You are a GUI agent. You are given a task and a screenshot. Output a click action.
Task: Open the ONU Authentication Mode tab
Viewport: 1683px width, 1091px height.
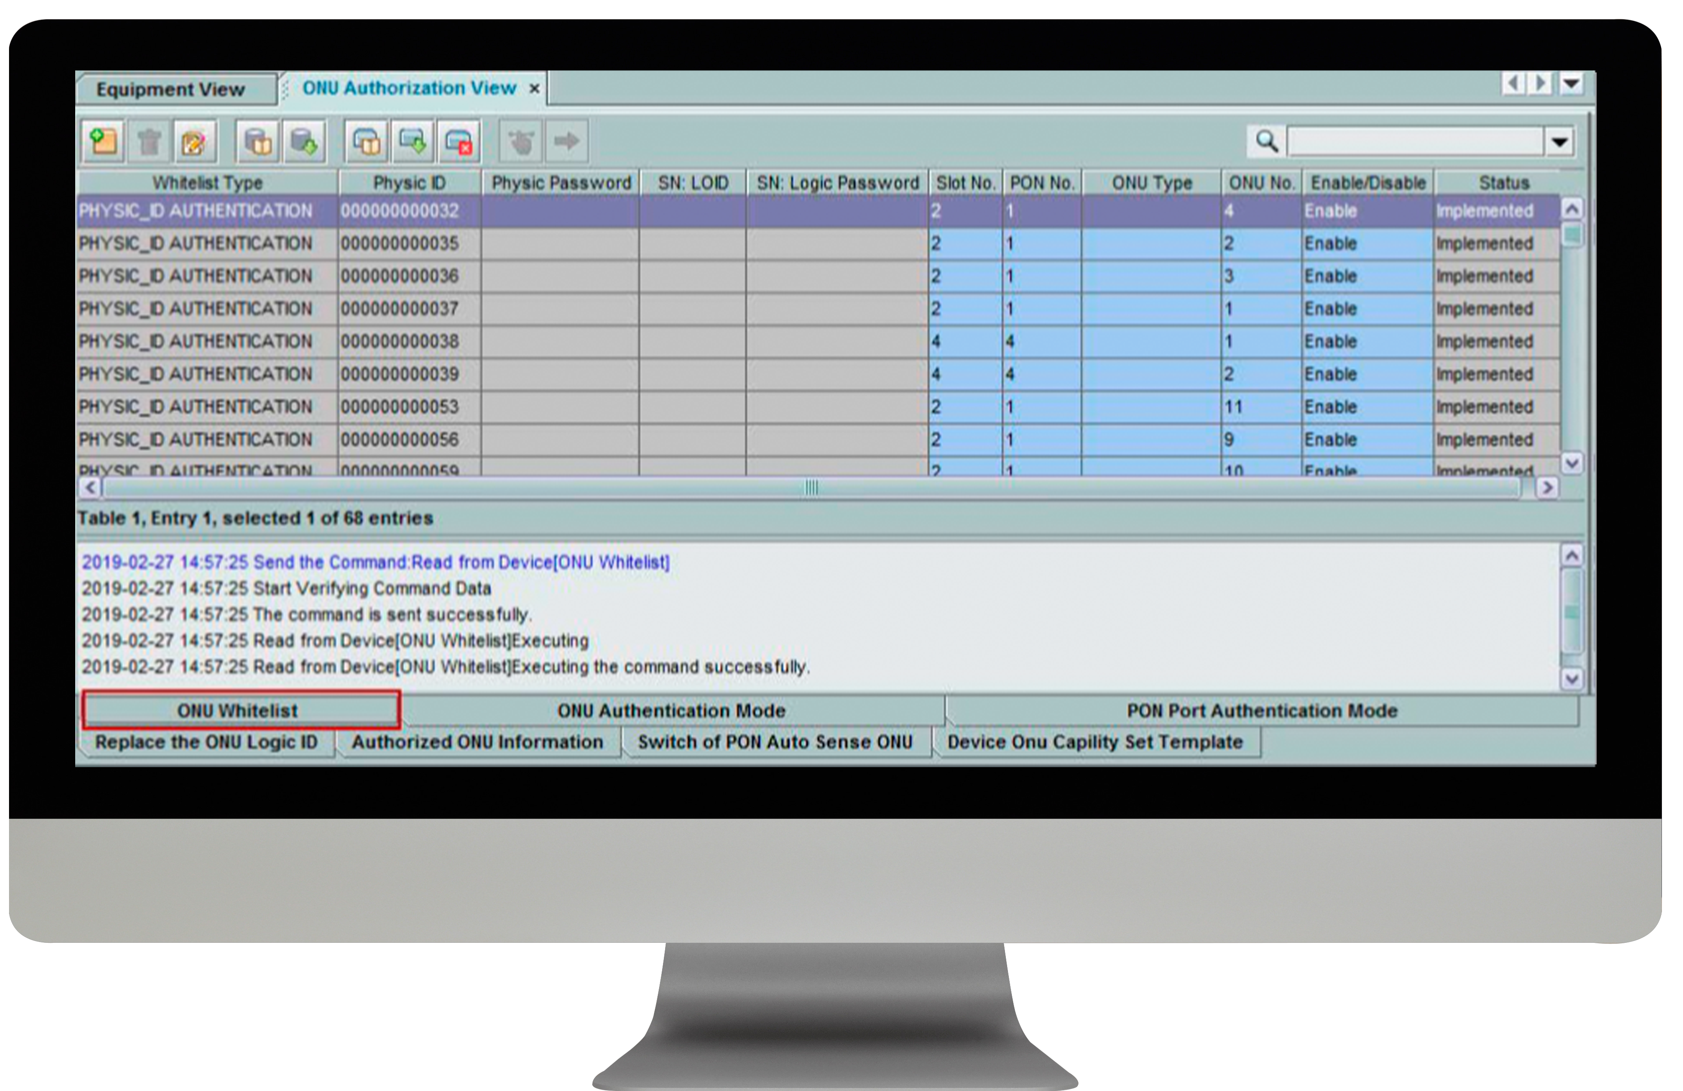[x=672, y=710]
